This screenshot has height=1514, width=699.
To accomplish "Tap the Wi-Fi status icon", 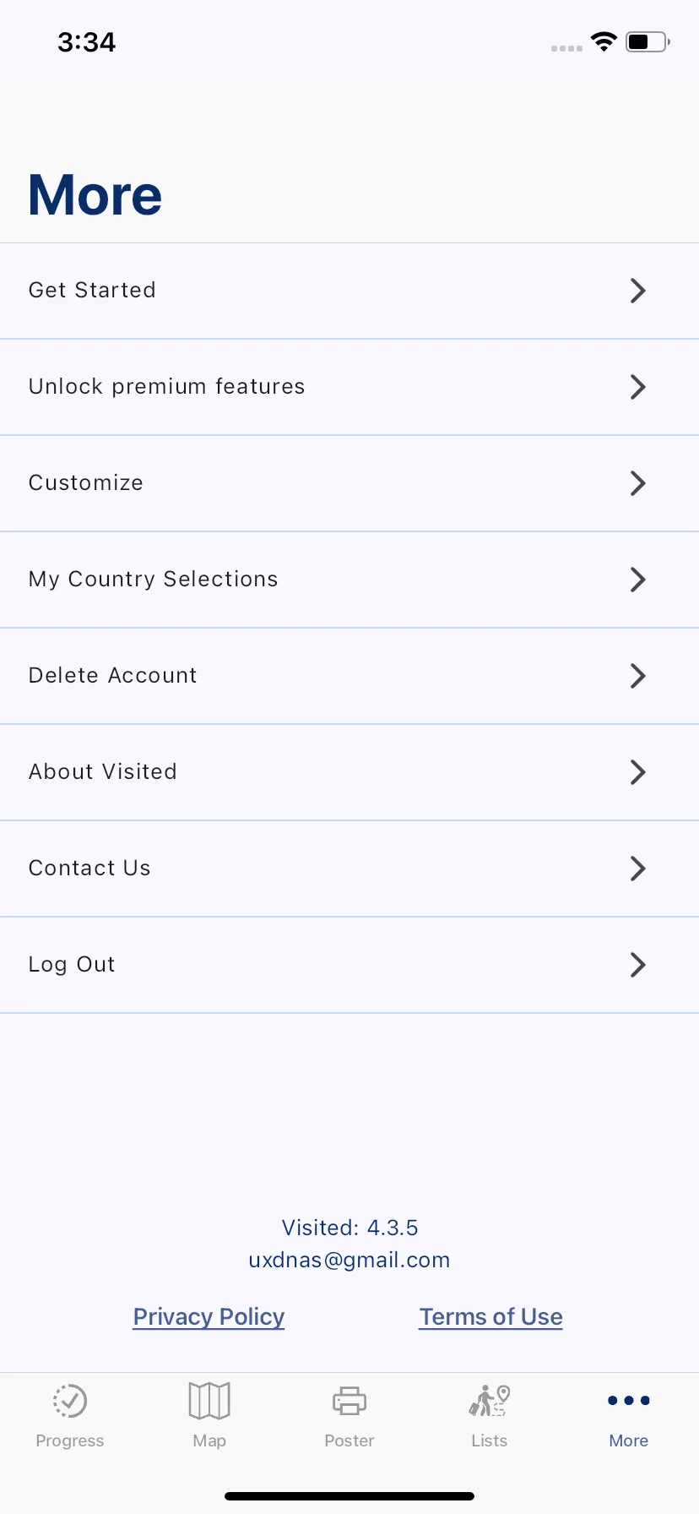I will [x=604, y=41].
